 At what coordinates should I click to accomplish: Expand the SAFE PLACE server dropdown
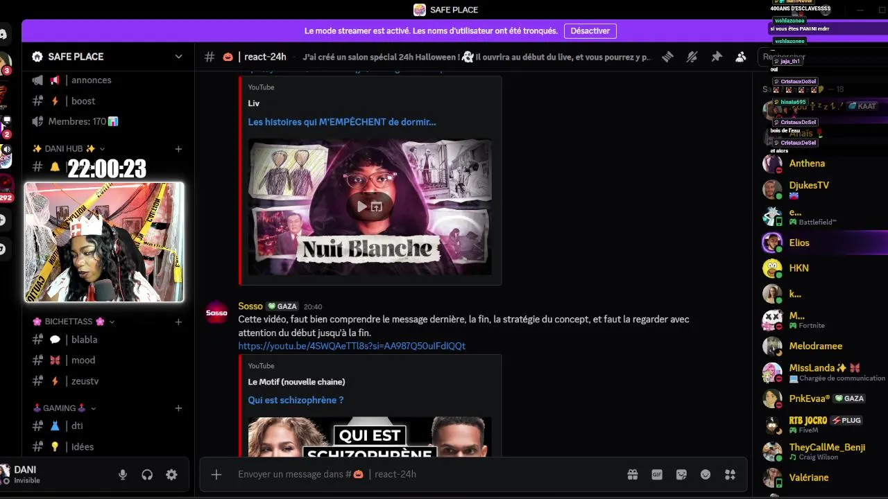(178, 57)
